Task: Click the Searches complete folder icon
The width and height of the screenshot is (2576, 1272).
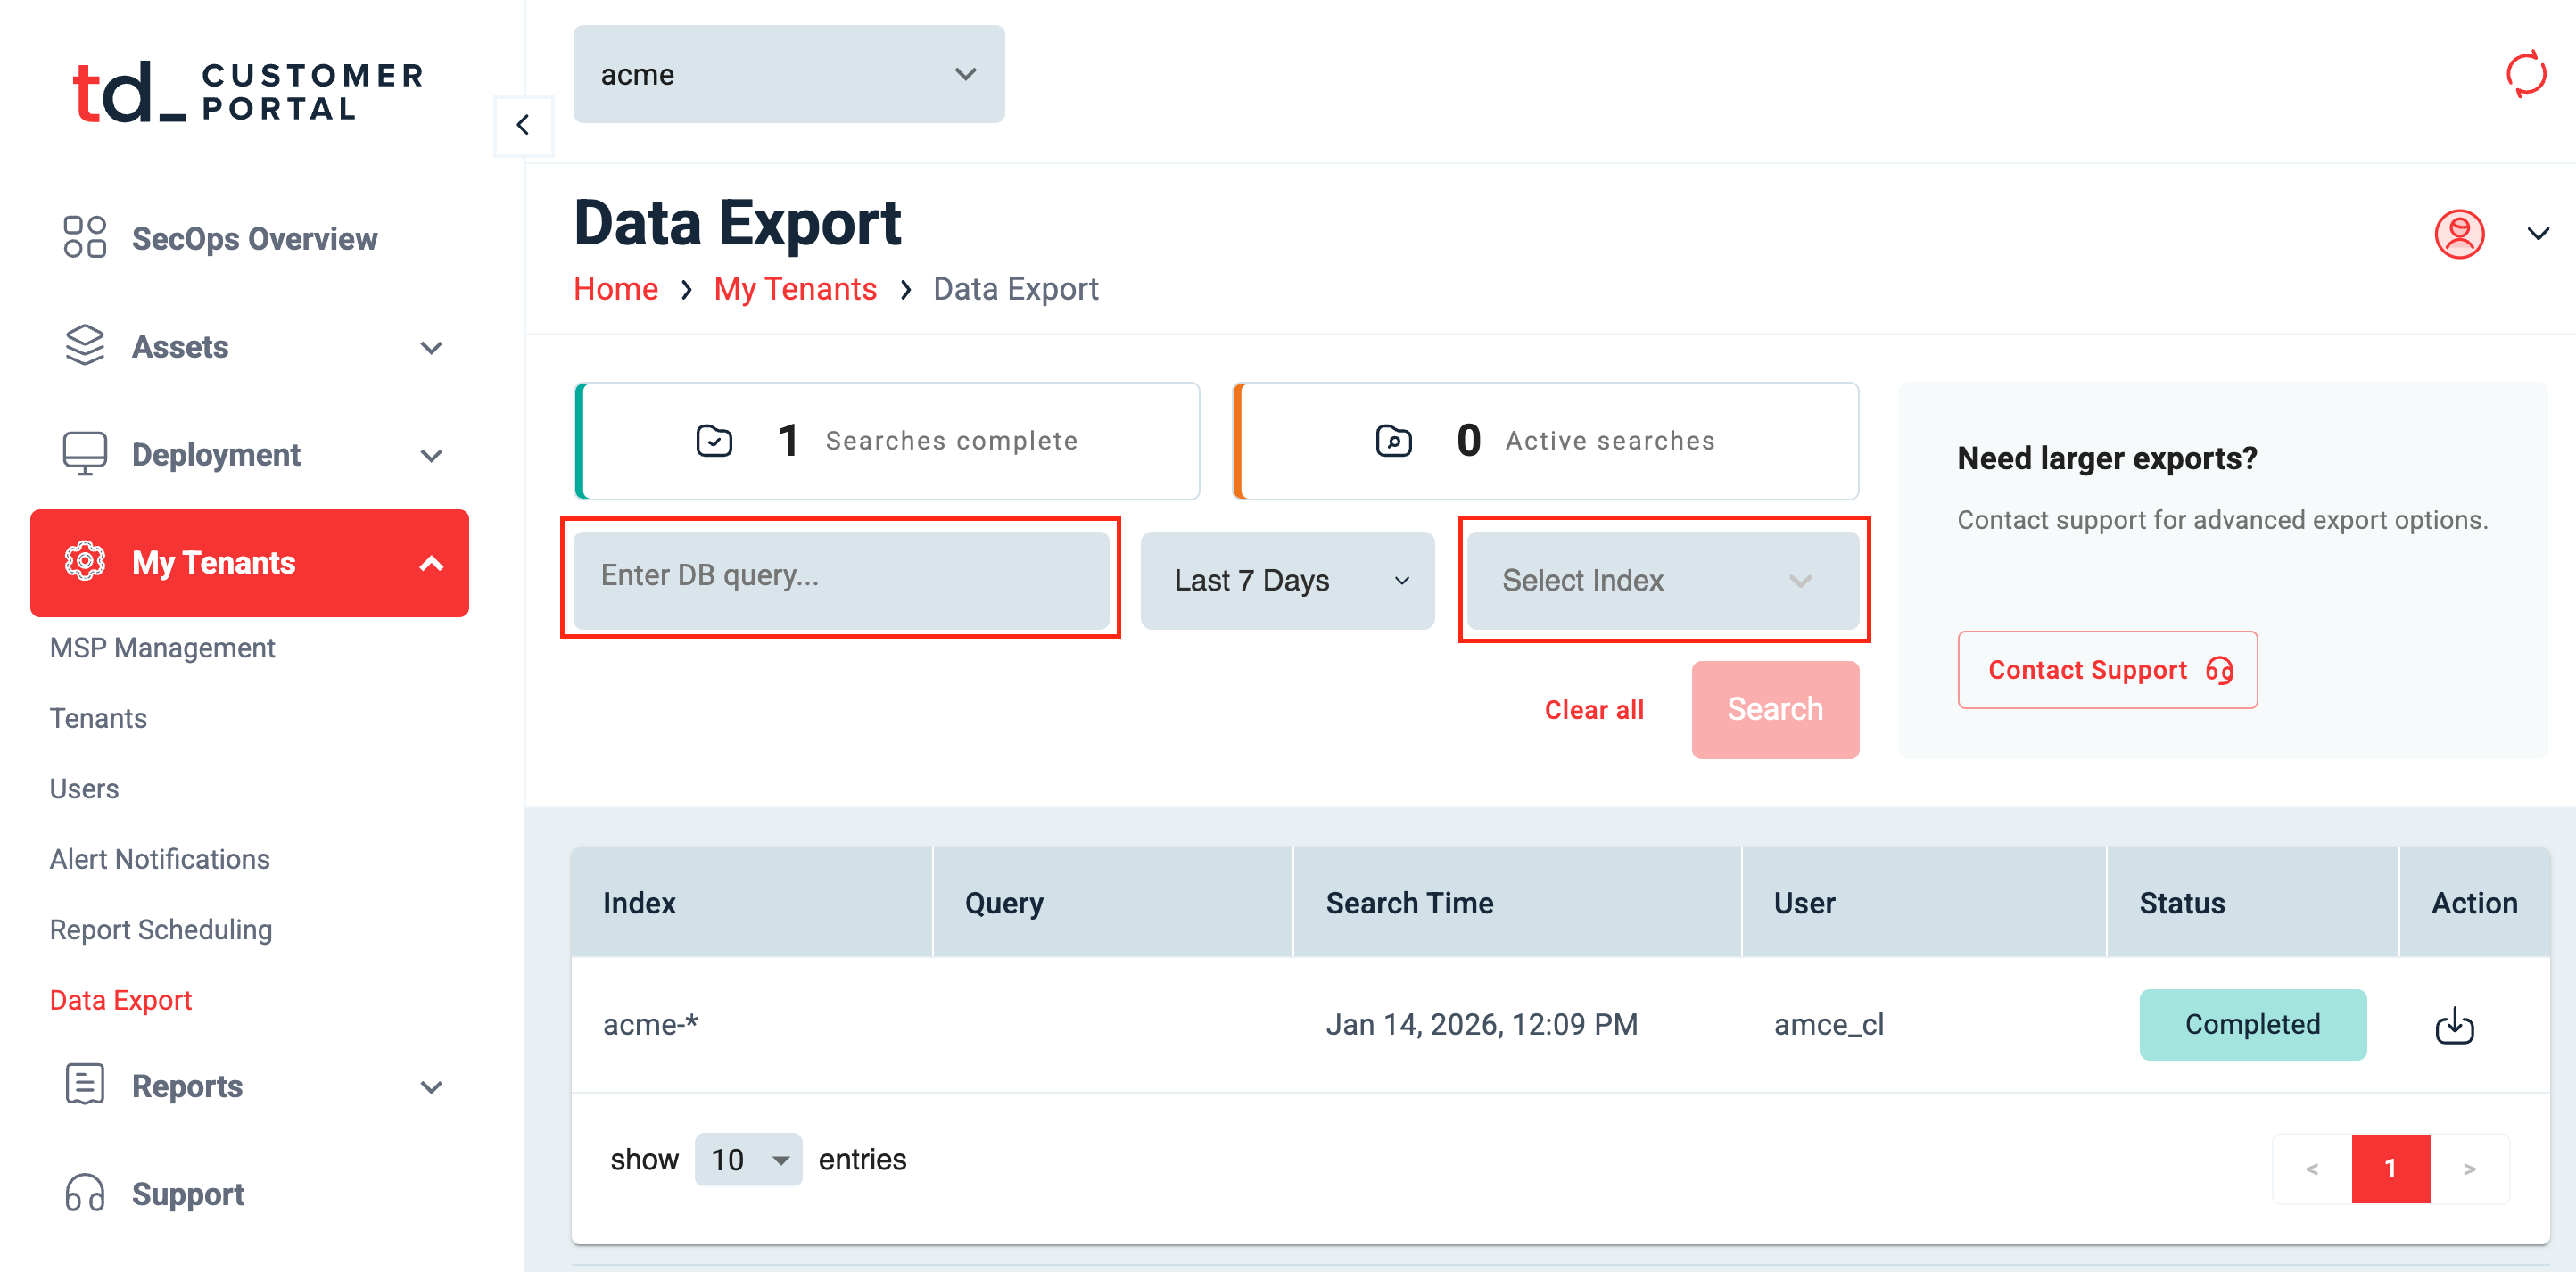Action: click(714, 441)
